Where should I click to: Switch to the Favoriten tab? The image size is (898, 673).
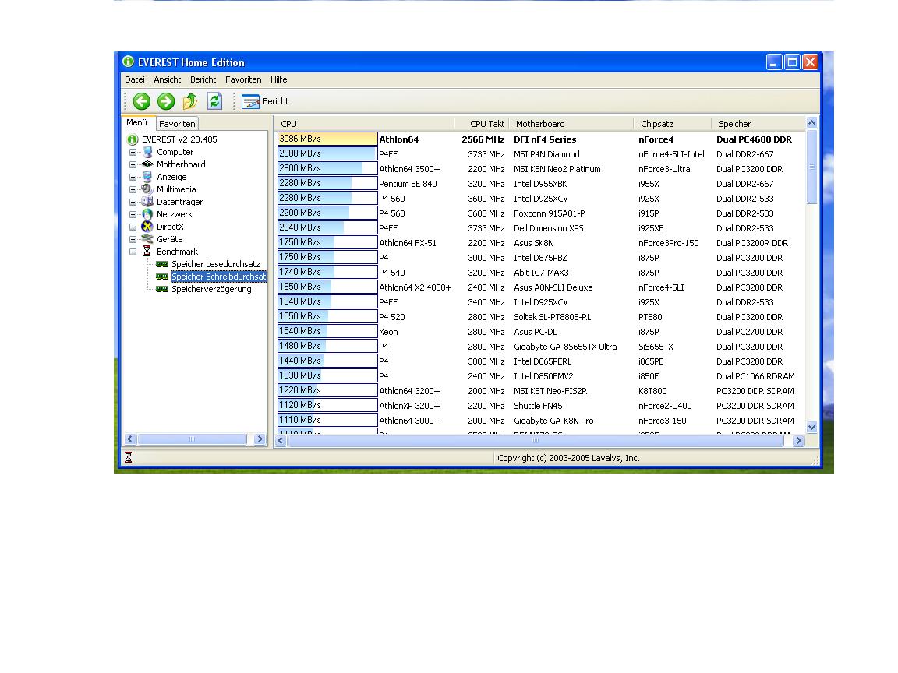(x=177, y=124)
